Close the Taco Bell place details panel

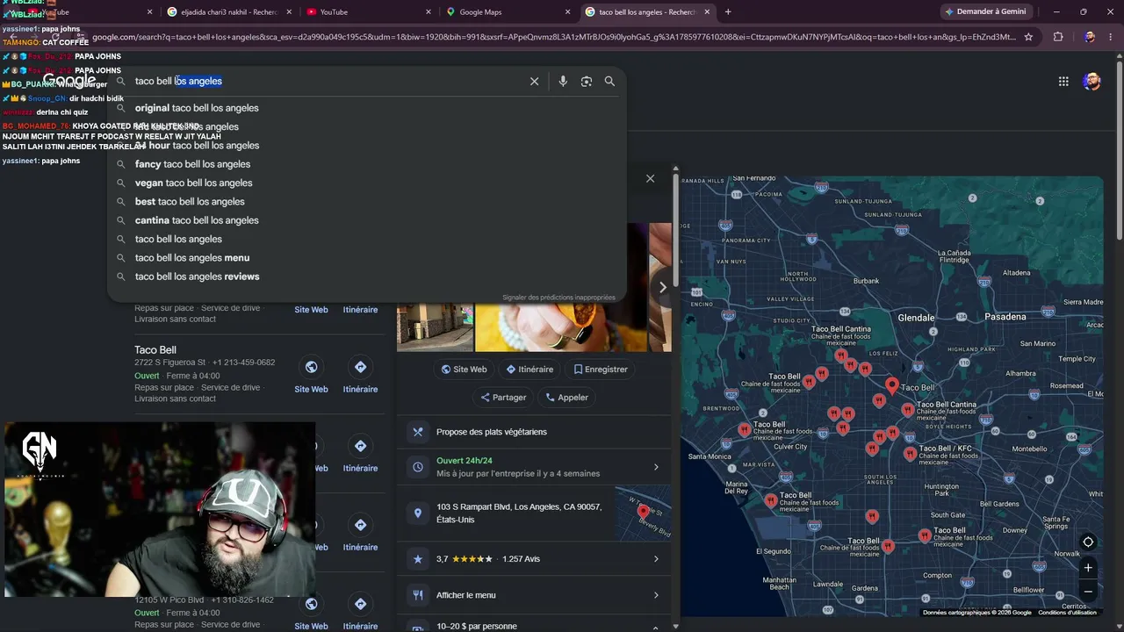(650, 178)
